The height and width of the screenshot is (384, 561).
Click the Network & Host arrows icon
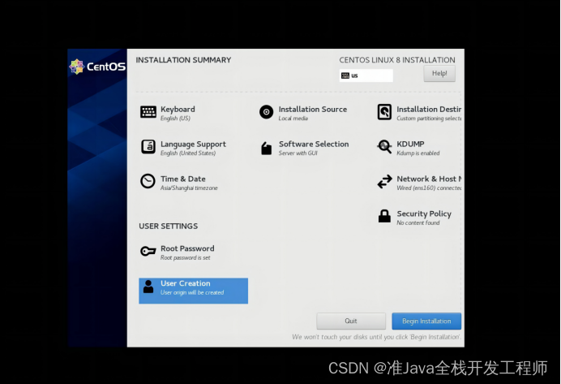[384, 182]
